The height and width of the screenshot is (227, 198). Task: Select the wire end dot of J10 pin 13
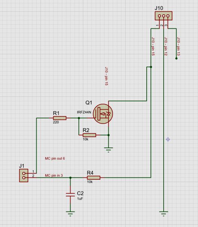point(176,59)
